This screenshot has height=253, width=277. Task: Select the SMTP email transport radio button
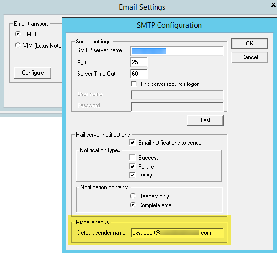click(x=17, y=34)
